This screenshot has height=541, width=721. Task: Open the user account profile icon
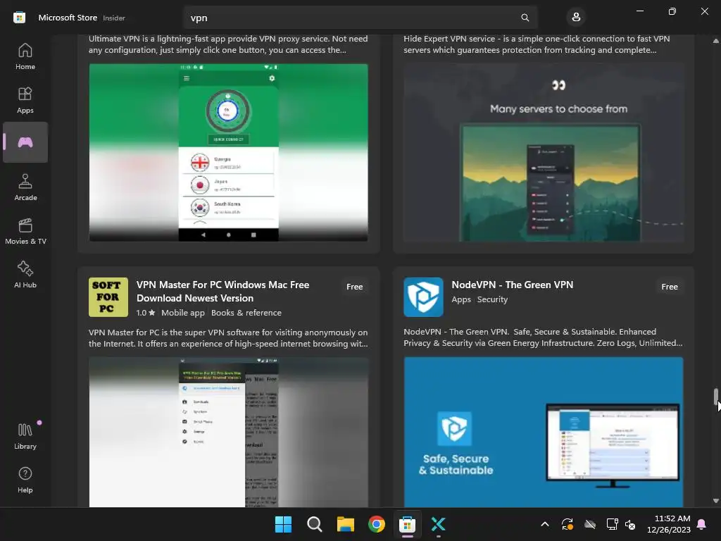[576, 18]
